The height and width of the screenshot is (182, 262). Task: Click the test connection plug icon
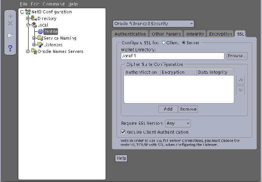10,35
